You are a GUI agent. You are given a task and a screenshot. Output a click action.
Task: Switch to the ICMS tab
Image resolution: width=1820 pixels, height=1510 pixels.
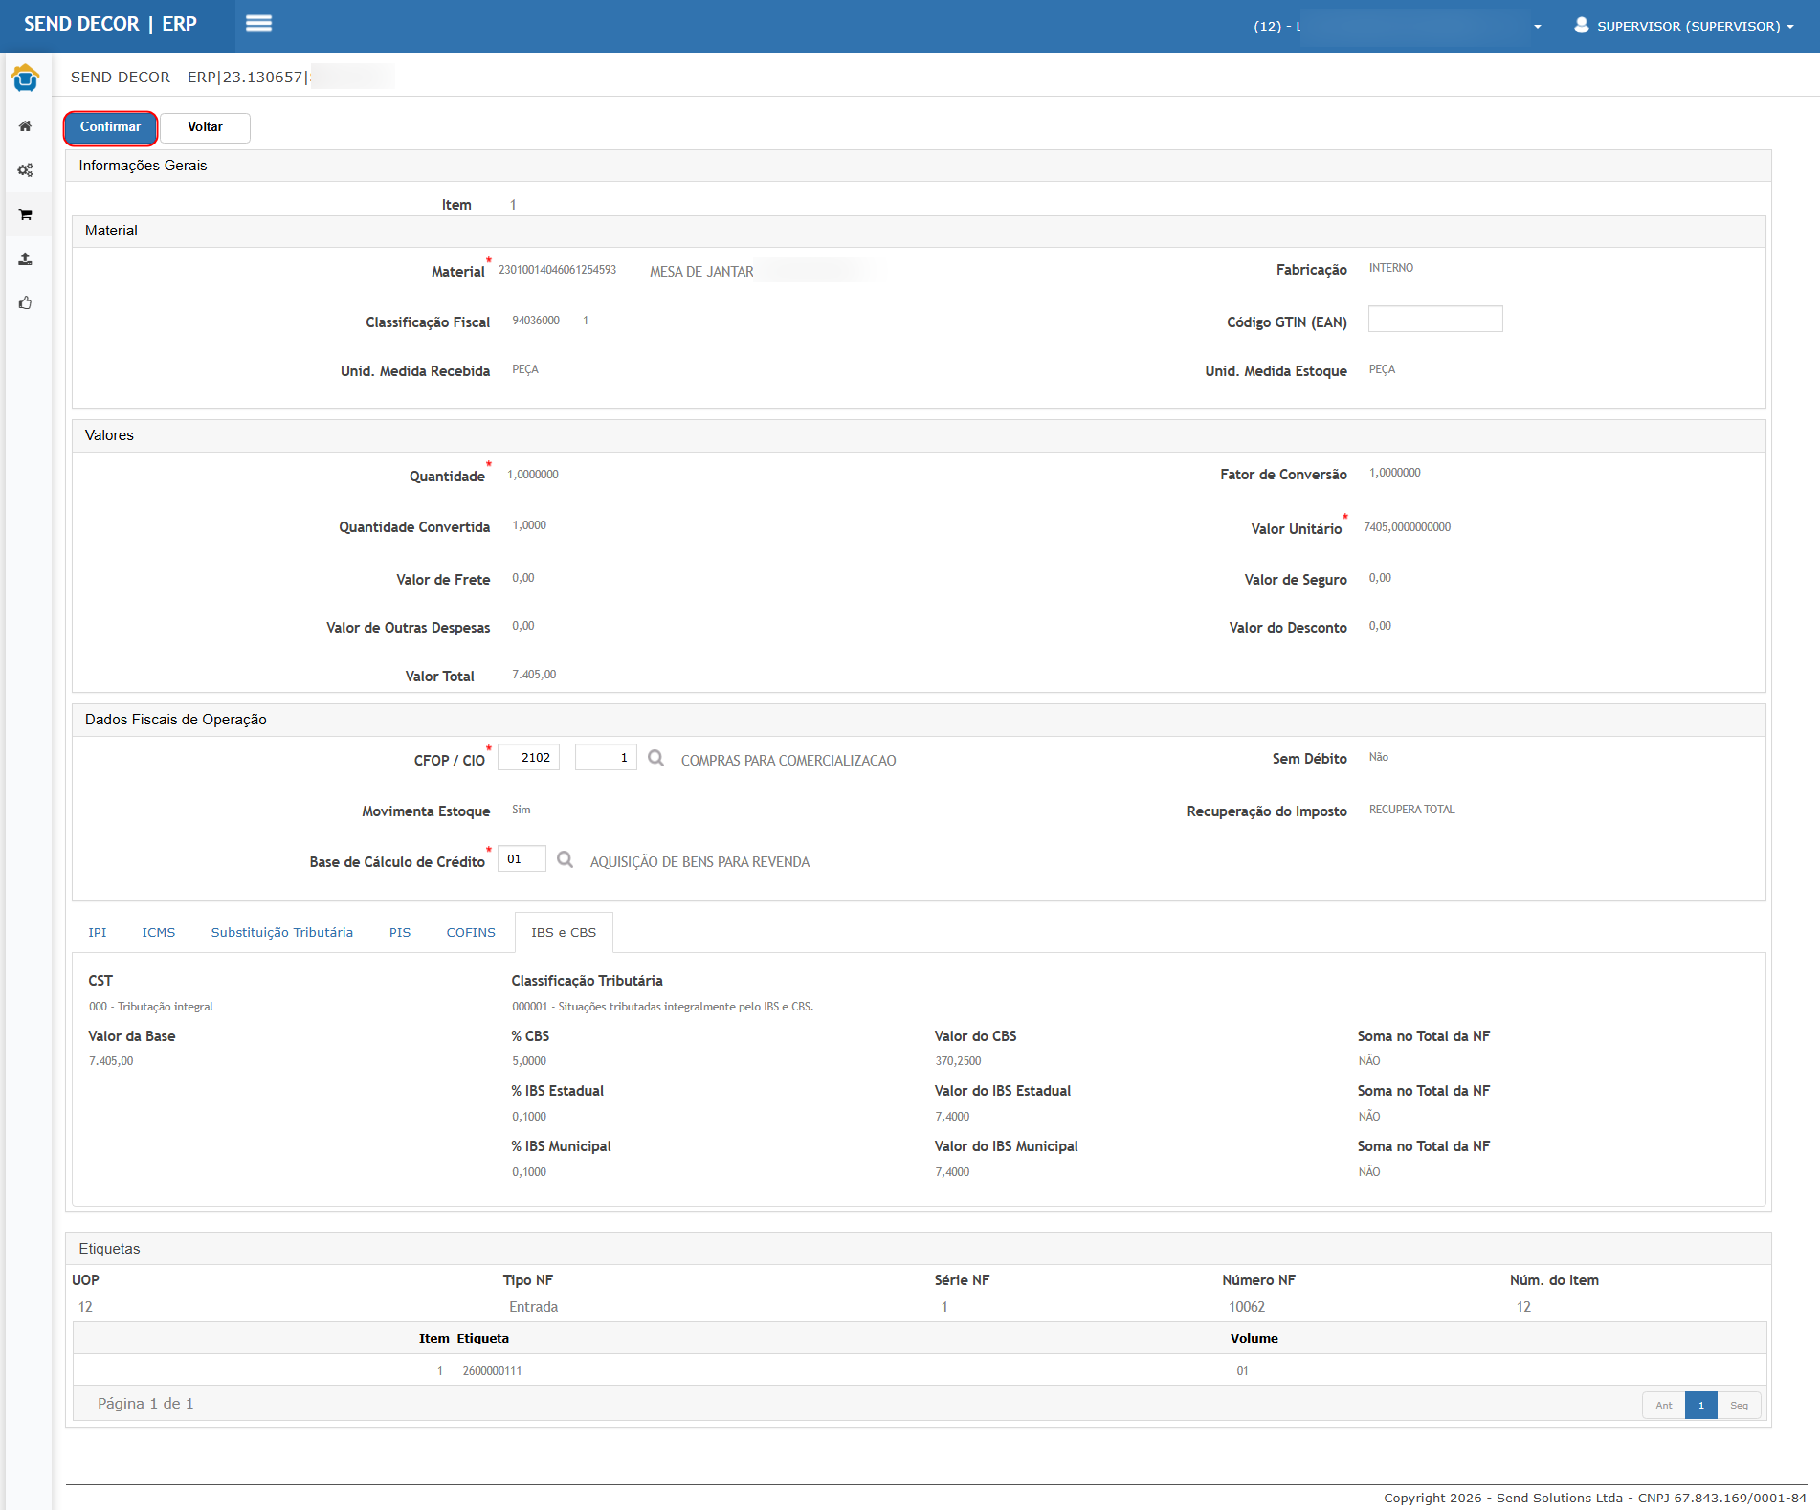[159, 932]
